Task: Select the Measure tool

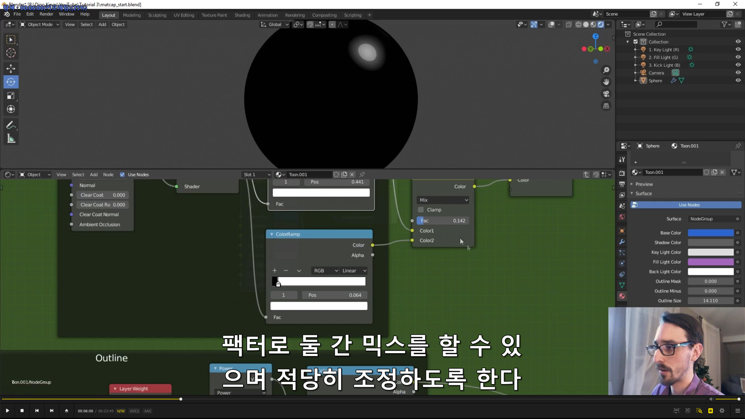Action: [11, 139]
